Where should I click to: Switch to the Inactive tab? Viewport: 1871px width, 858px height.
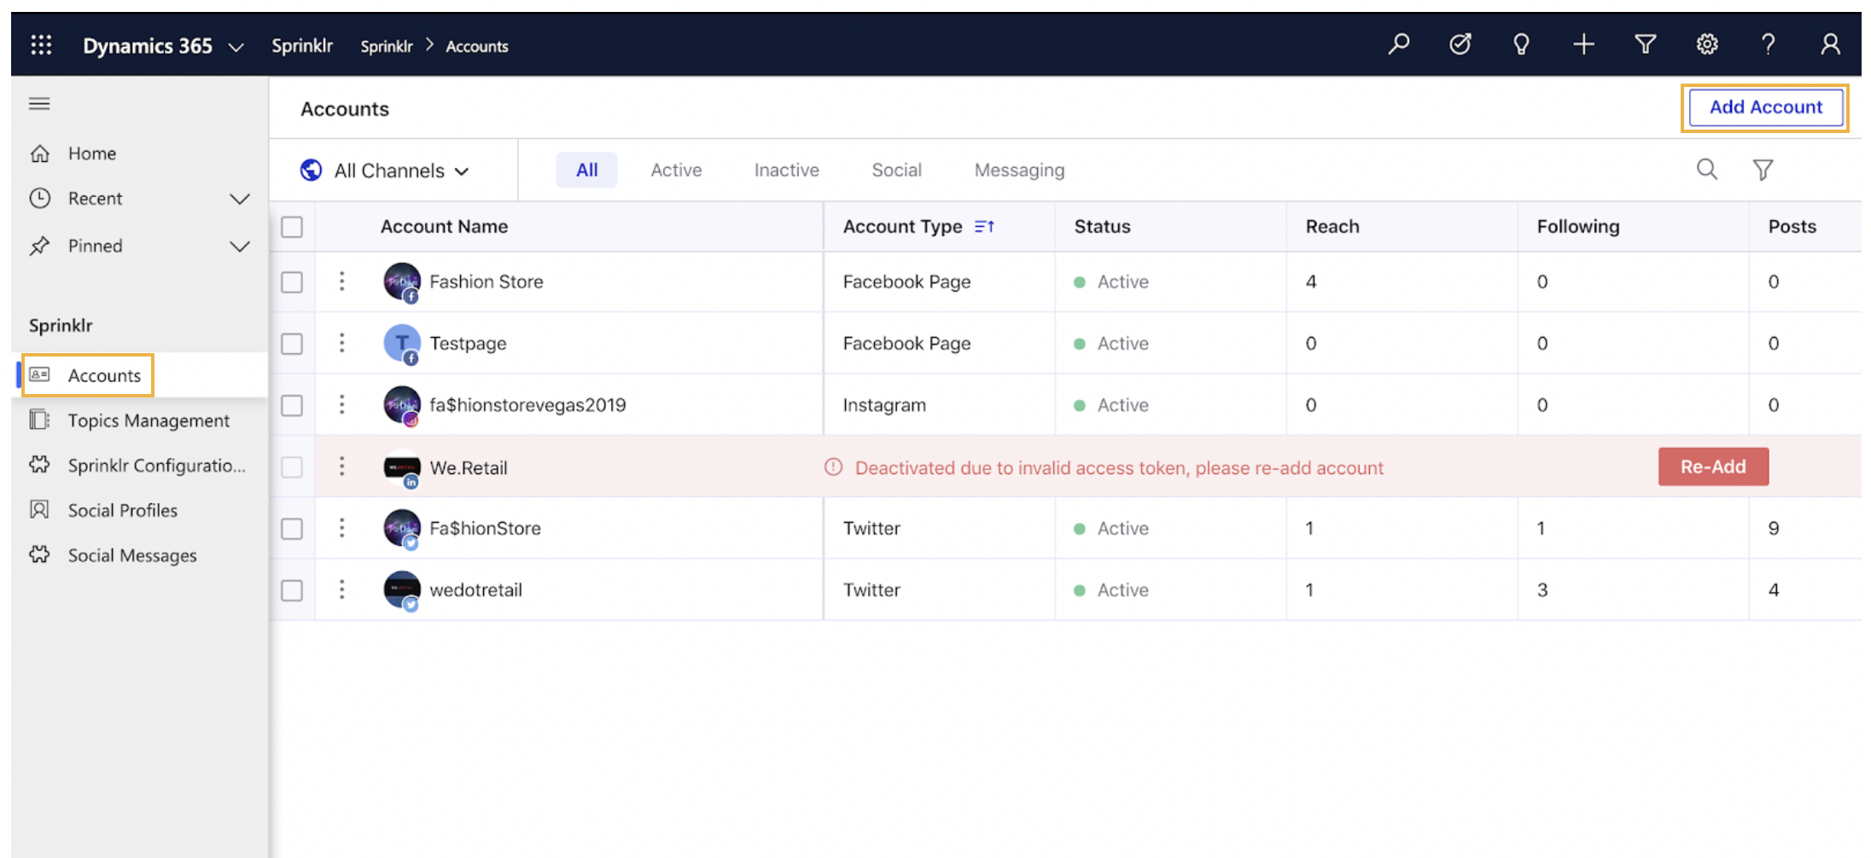(x=786, y=170)
